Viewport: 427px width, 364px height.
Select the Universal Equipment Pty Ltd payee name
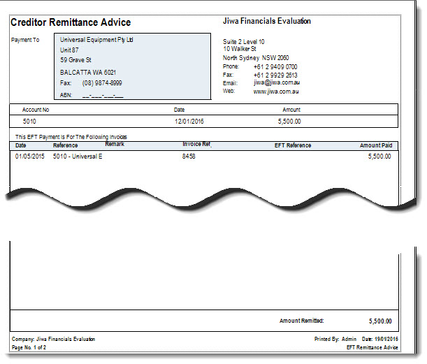coord(96,40)
